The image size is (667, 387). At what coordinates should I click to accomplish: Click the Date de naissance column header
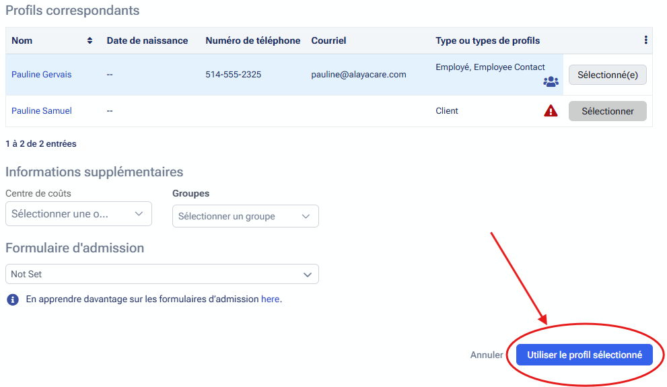pos(147,40)
